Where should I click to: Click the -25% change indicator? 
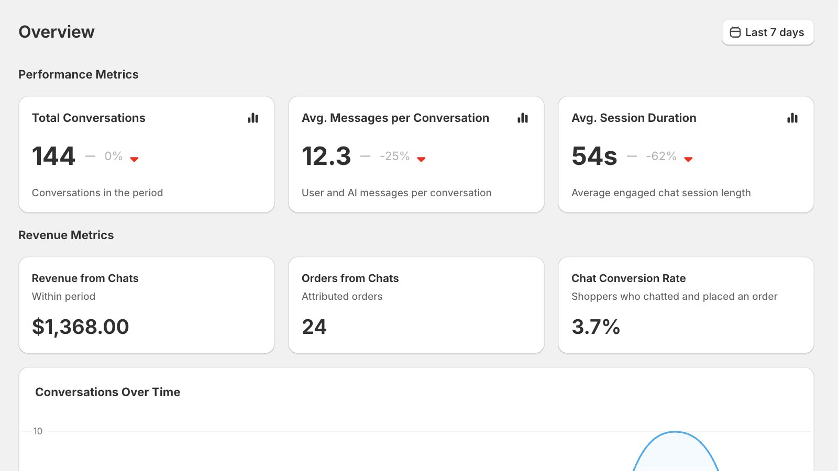(394, 156)
